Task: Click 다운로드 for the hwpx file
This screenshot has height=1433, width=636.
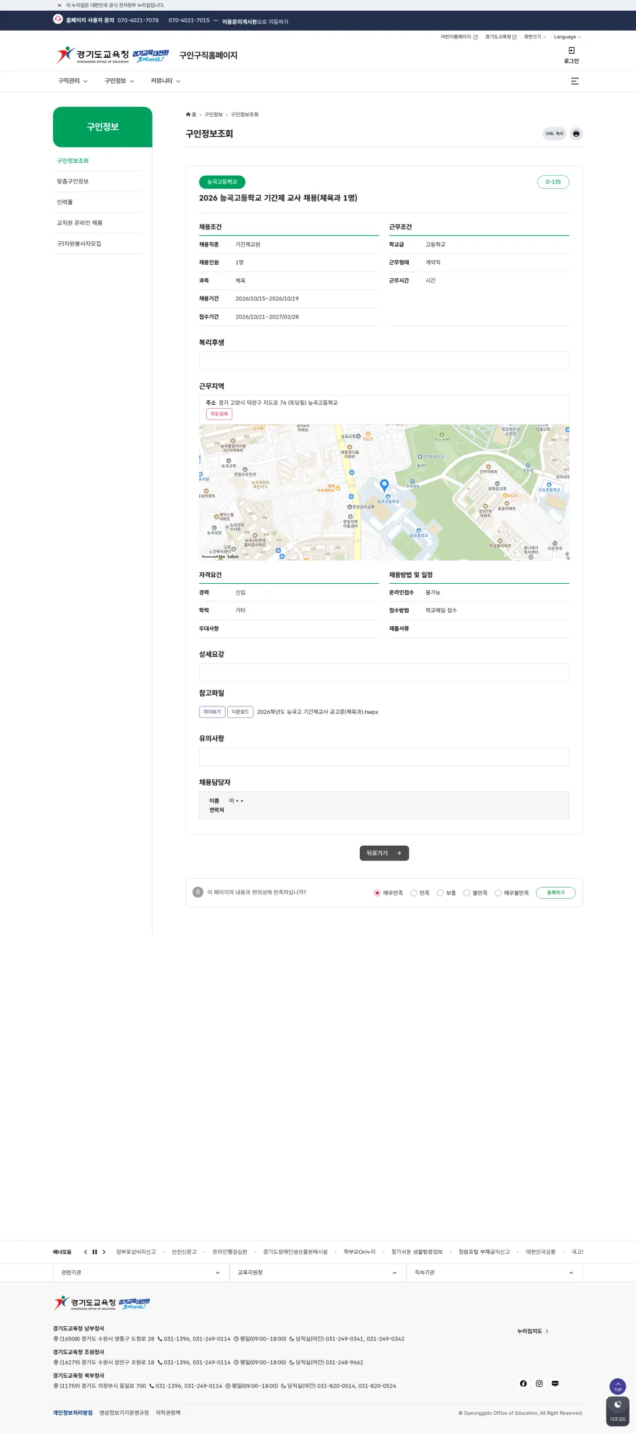Action: pyautogui.click(x=240, y=712)
